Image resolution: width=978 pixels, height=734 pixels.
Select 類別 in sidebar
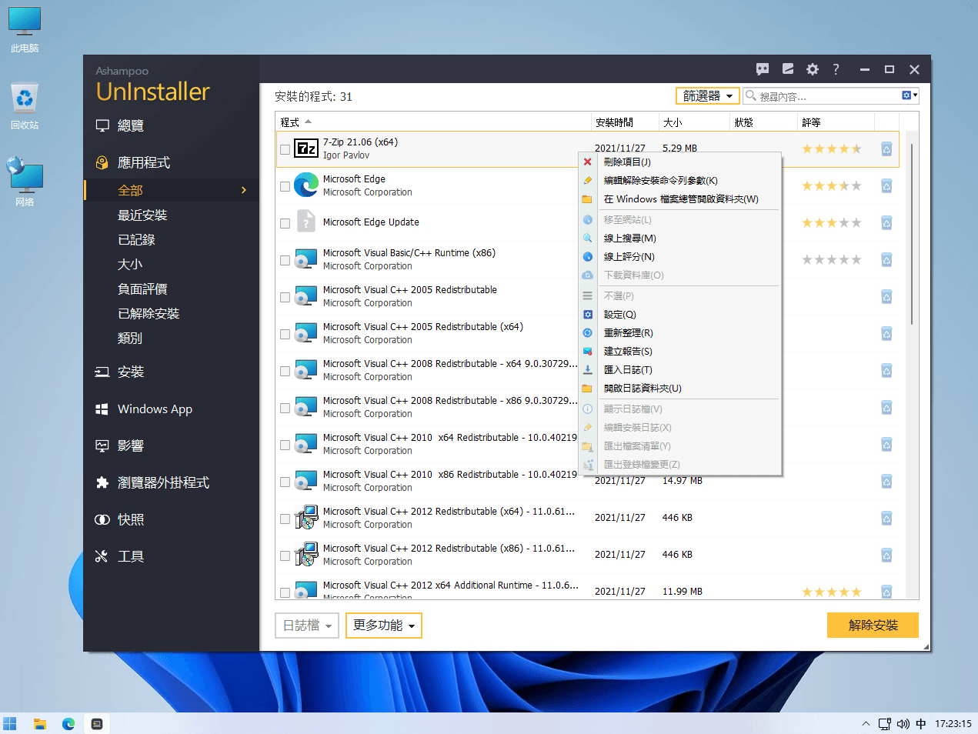tap(130, 338)
